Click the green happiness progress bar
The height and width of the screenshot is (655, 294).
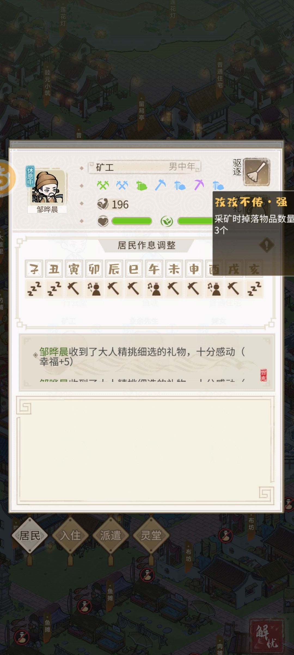pos(132,221)
